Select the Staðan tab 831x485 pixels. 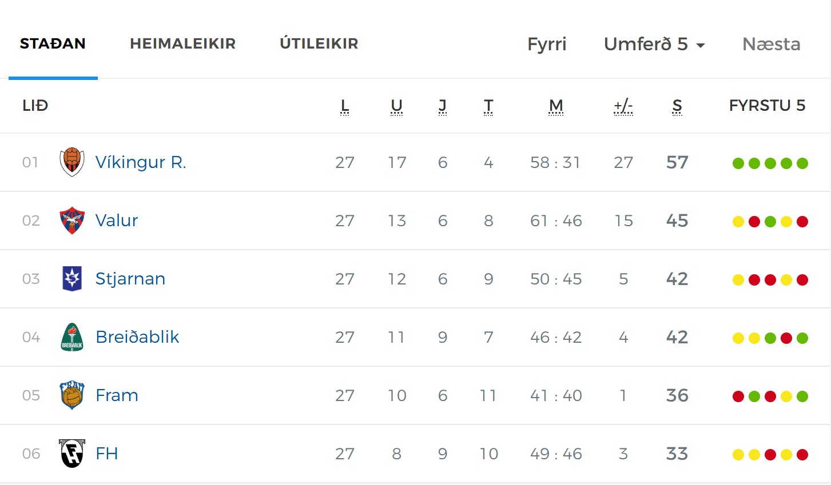[53, 43]
